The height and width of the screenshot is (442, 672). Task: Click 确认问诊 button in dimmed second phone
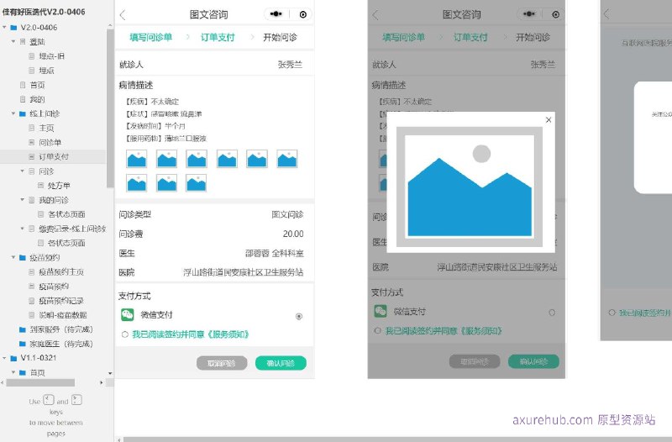pos(533,361)
